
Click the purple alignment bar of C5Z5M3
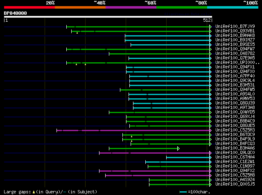pos(133,130)
